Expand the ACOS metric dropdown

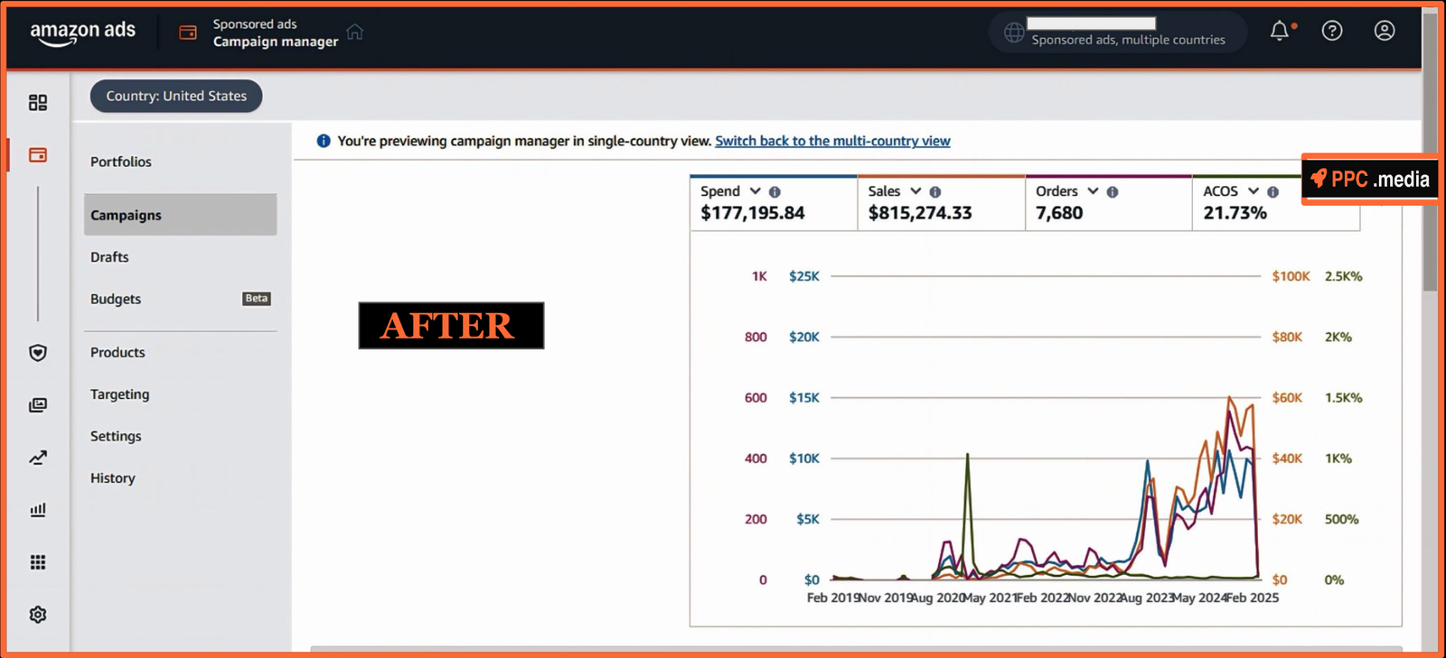[x=1253, y=191]
